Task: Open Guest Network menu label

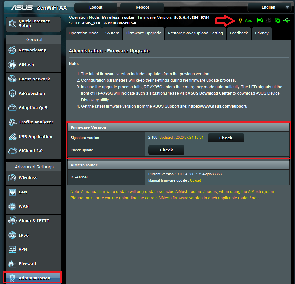Action: tap(35, 79)
